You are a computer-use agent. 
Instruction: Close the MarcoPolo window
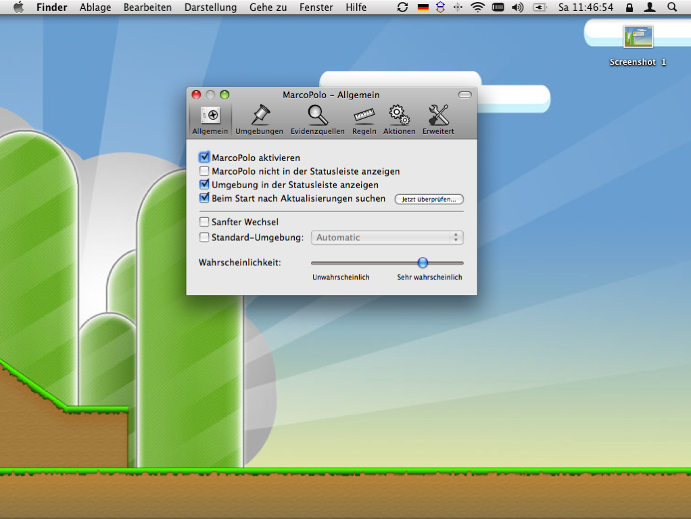click(197, 94)
